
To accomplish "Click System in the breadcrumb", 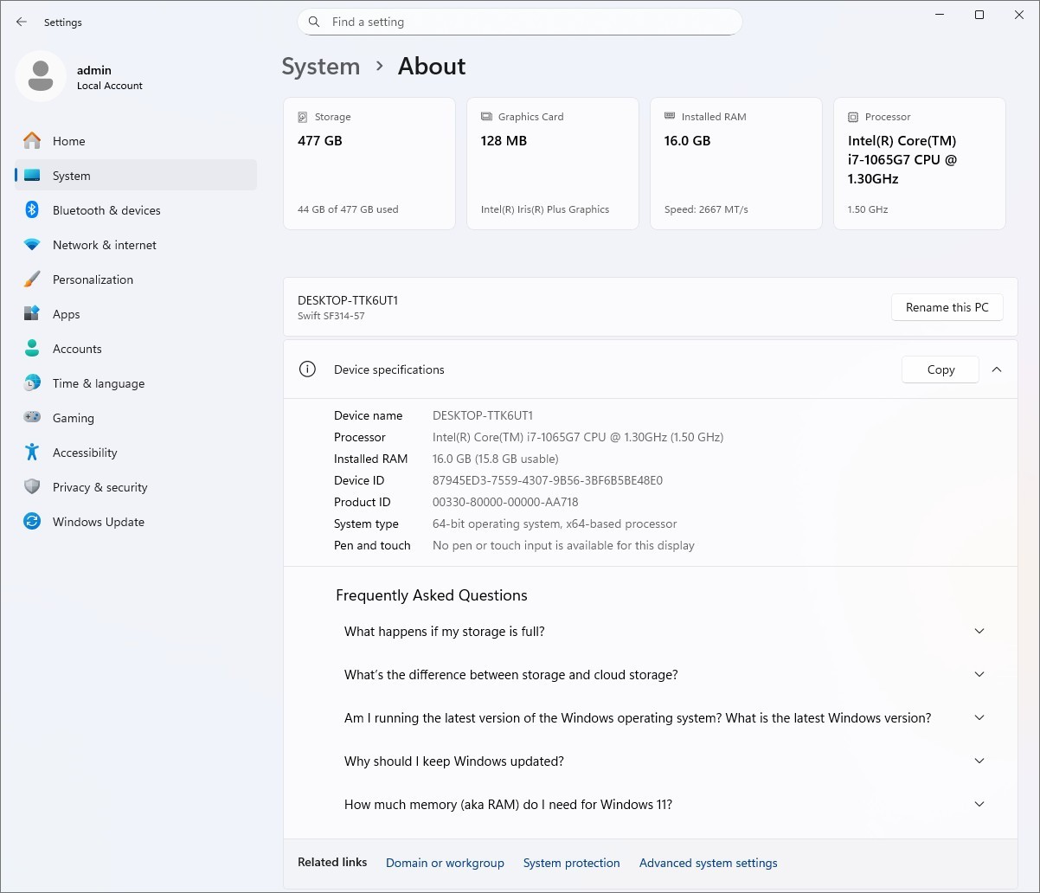I will [x=321, y=67].
